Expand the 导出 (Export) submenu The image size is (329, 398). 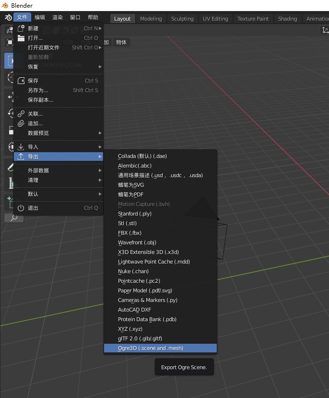click(x=59, y=157)
